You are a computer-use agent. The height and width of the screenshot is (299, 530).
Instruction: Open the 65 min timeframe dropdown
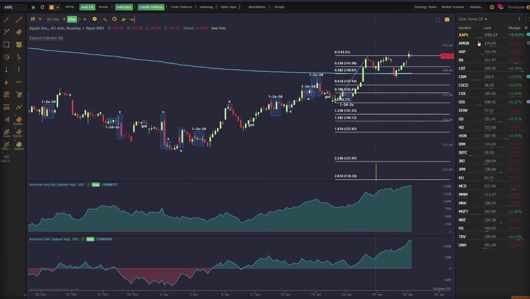56,19
